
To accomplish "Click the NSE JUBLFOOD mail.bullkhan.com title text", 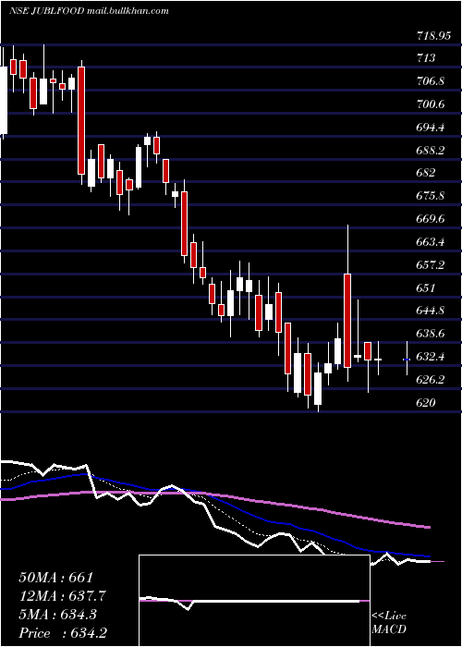I will [89, 11].
